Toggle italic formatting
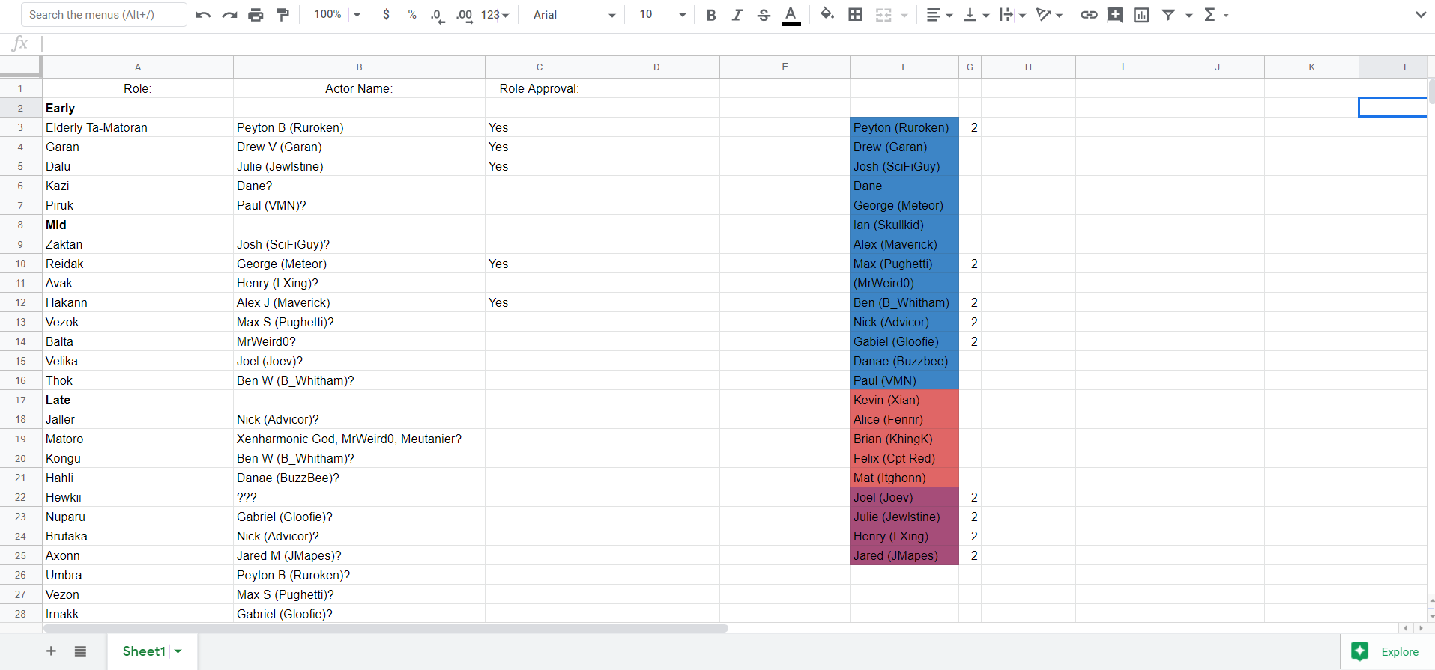The height and width of the screenshot is (670, 1435). (x=737, y=15)
